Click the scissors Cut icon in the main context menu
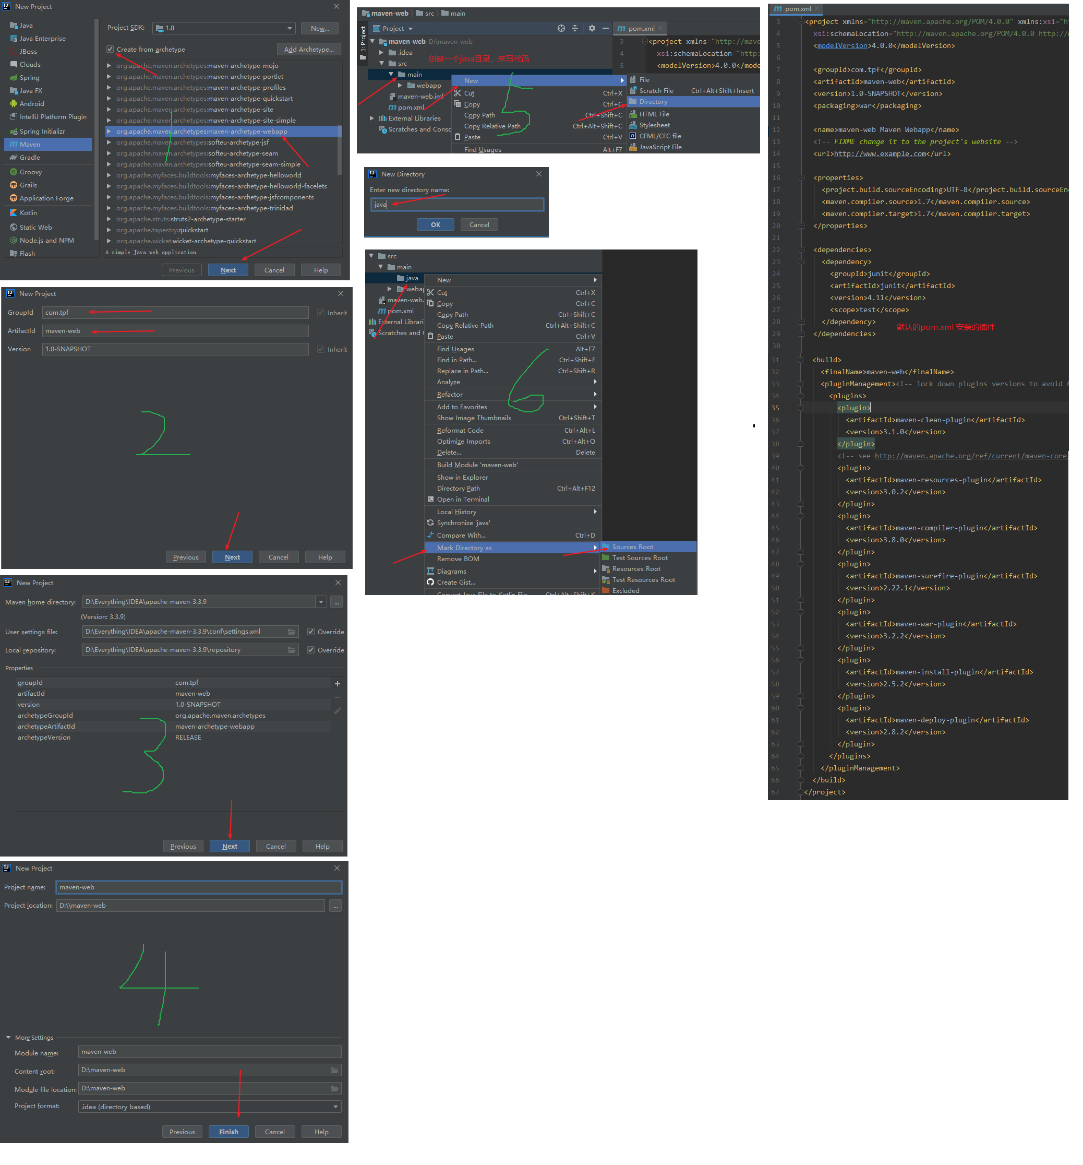 pyautogui.click(x=458, y=93)
